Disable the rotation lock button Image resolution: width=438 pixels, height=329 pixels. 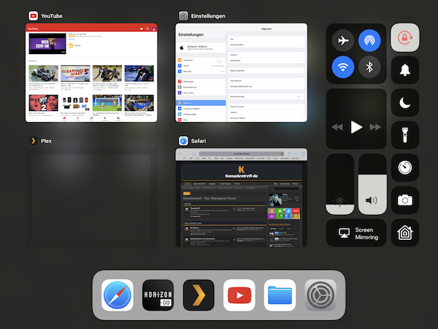[x=404, y=37]
